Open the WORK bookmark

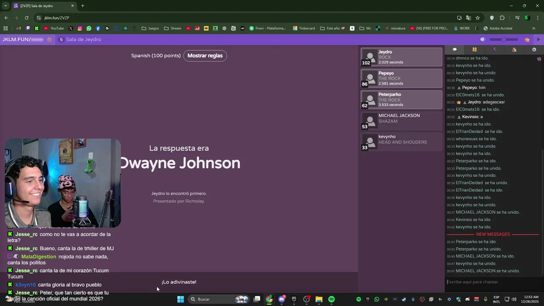(x=462, y=28)
